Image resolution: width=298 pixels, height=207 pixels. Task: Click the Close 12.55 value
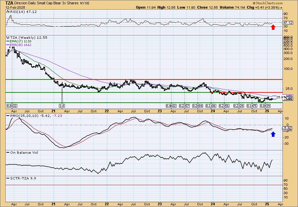click(x=207, y=7)
